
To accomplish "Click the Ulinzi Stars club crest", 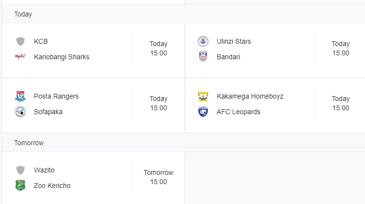I will click(x=203, y=41).
